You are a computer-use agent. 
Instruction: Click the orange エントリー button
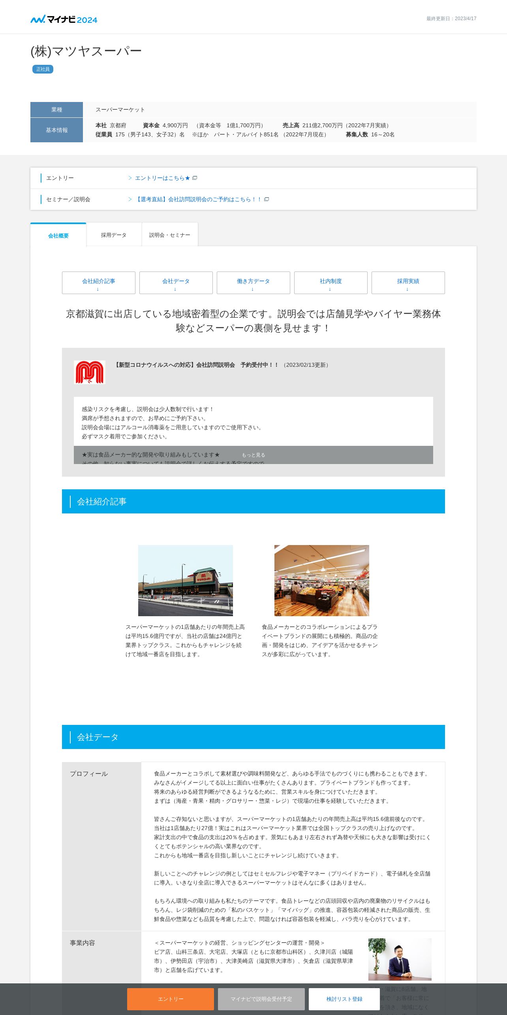(x=171, y=999)
